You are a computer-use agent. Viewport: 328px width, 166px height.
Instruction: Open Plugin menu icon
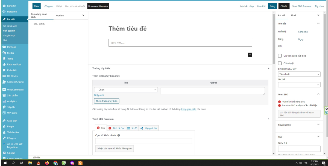coord(4,126)
